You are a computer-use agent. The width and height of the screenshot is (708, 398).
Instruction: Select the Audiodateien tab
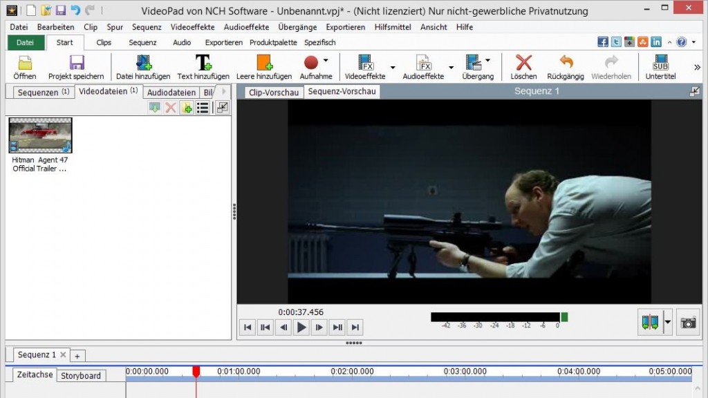pyautogui.click(x=171, y=92)
